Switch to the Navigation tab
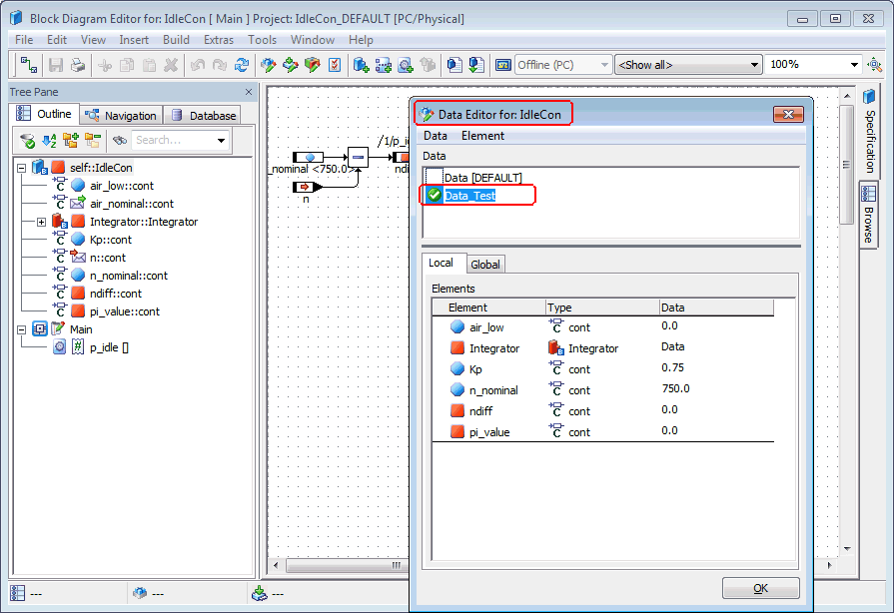 [x=121, y=116]
